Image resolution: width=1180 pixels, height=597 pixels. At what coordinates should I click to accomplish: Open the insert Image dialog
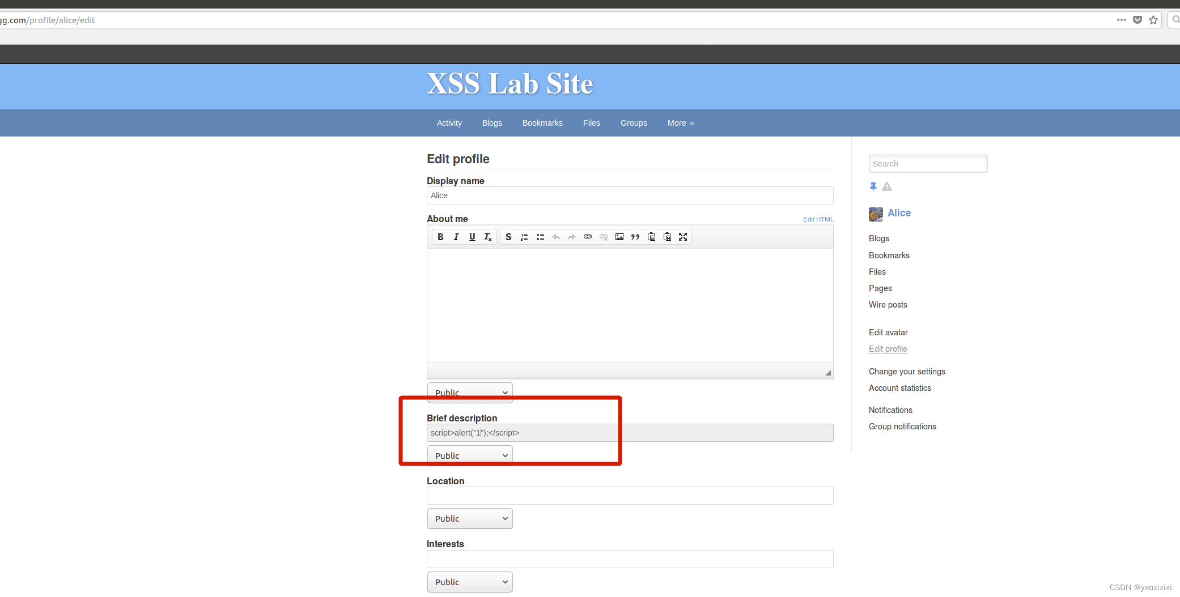pos(619,237)
